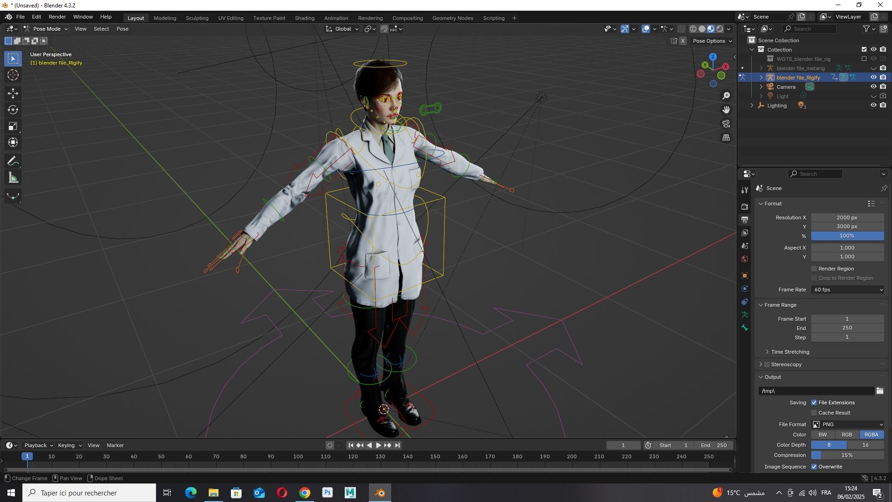The height and width of the screenshot is (502, 892).
Task: Open the Render menu
Action: pyautogui.click(x=57, y=17)
